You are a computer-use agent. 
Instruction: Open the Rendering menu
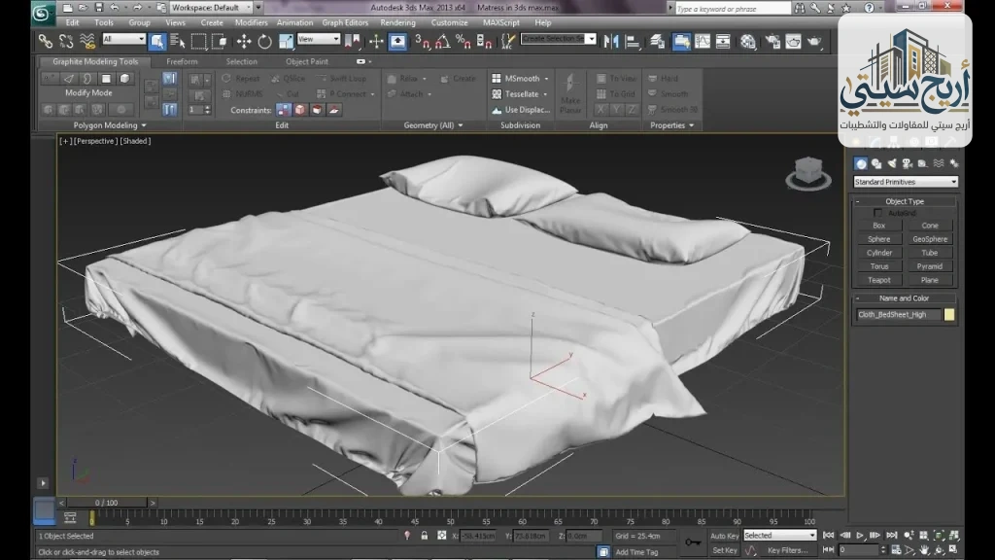pos(396,22)
